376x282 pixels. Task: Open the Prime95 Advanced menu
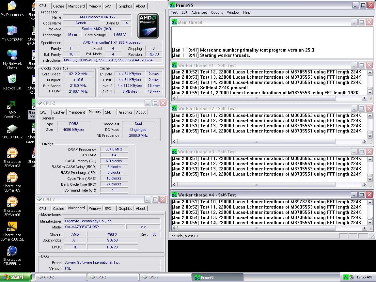[199, 12]
